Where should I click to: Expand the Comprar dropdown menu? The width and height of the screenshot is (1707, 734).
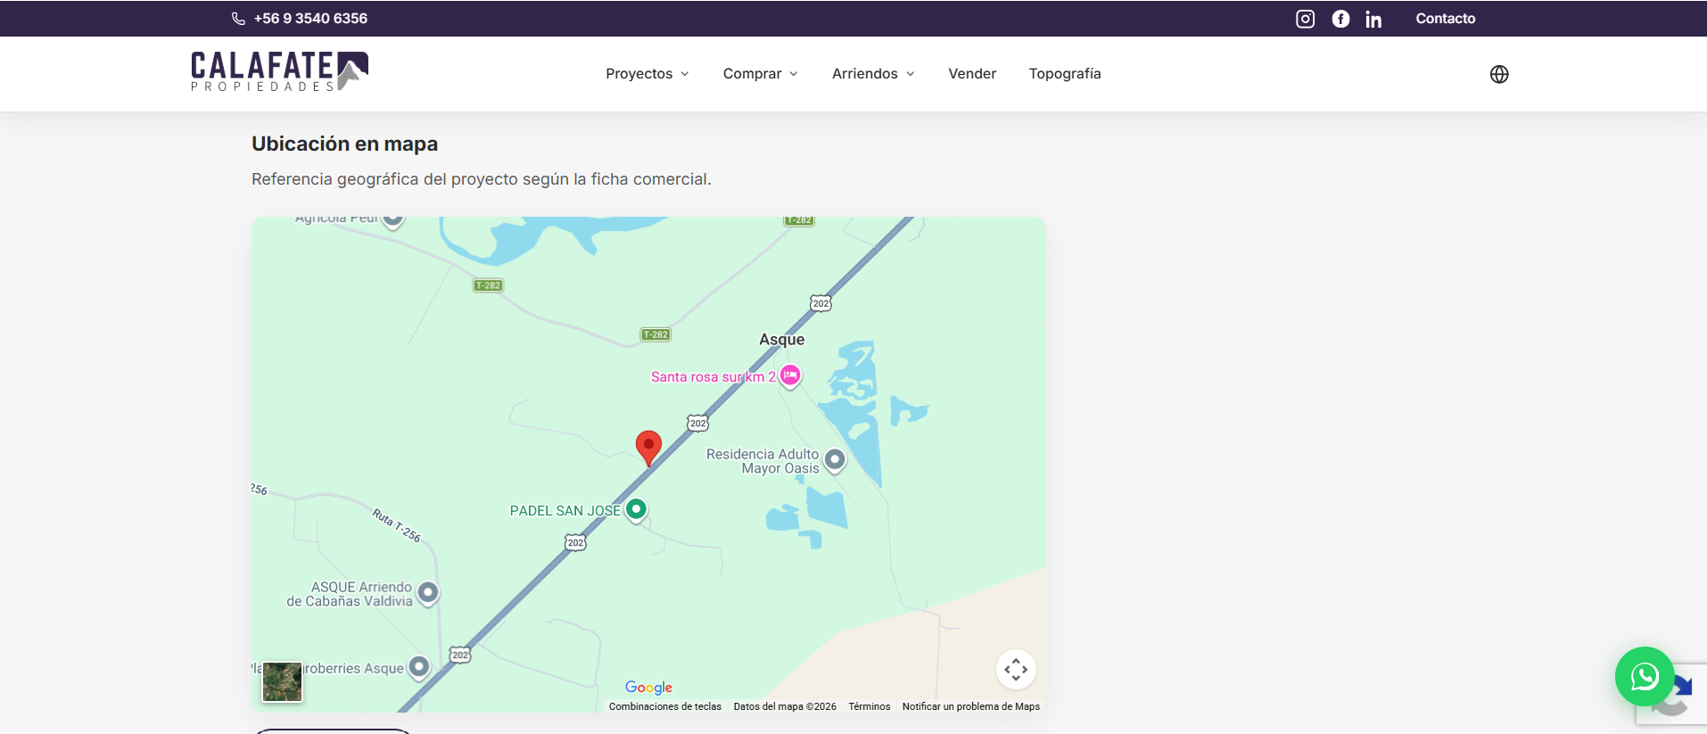coord(761,74)
